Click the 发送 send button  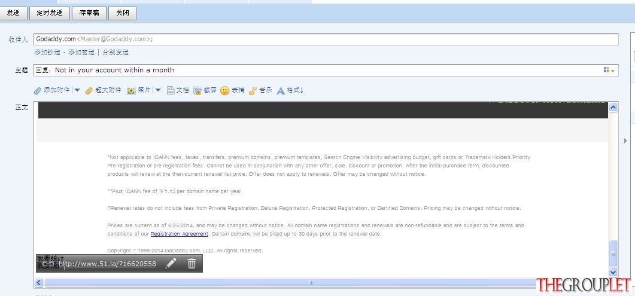(x=13, y=13)
